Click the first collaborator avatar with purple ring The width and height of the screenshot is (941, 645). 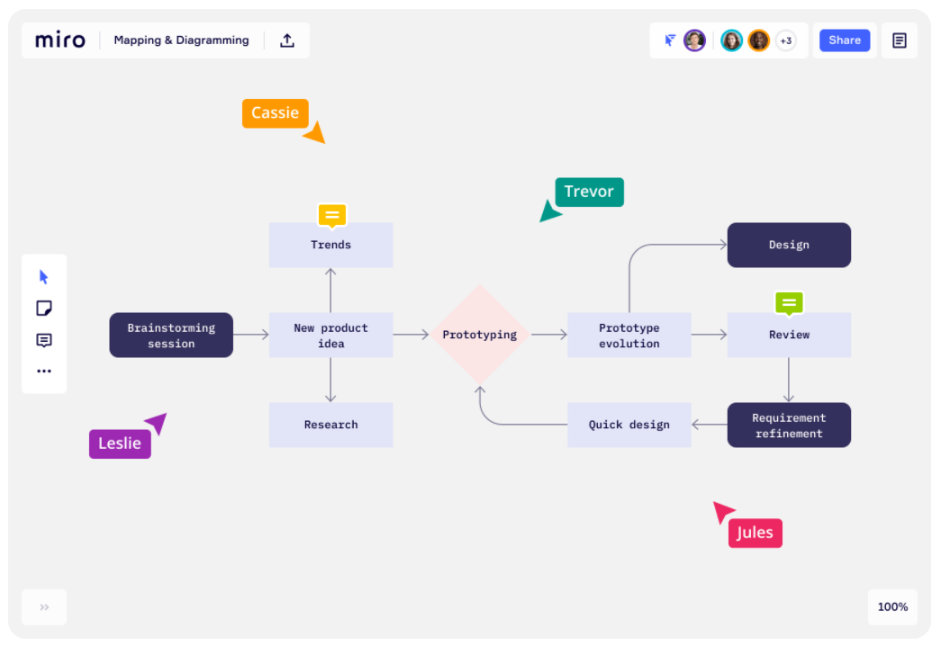pyautogui.click(x=694, y=40)
